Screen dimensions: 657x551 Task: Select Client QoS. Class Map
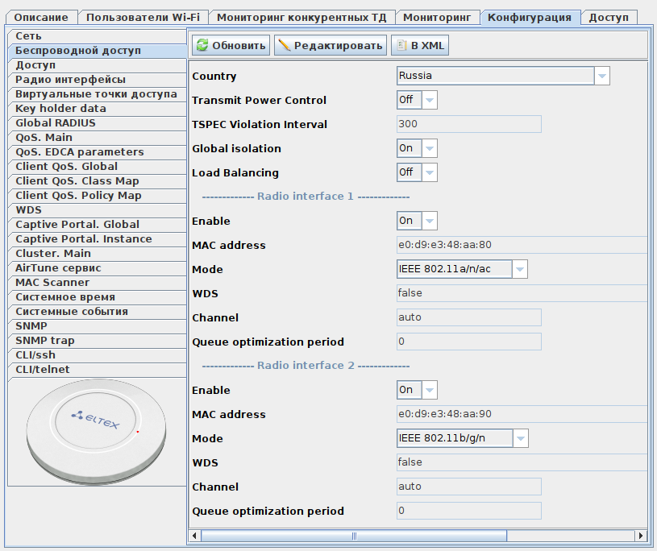pyautogui.click(x=98, y=181)
